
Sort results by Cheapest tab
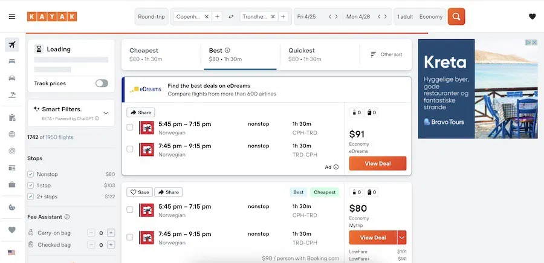pos(161,54)
